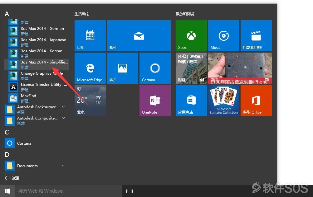This screenshot has width=313, height=197.
Task: Launch 3ds Max 2014 - Korean
Action: pos(37,53)
